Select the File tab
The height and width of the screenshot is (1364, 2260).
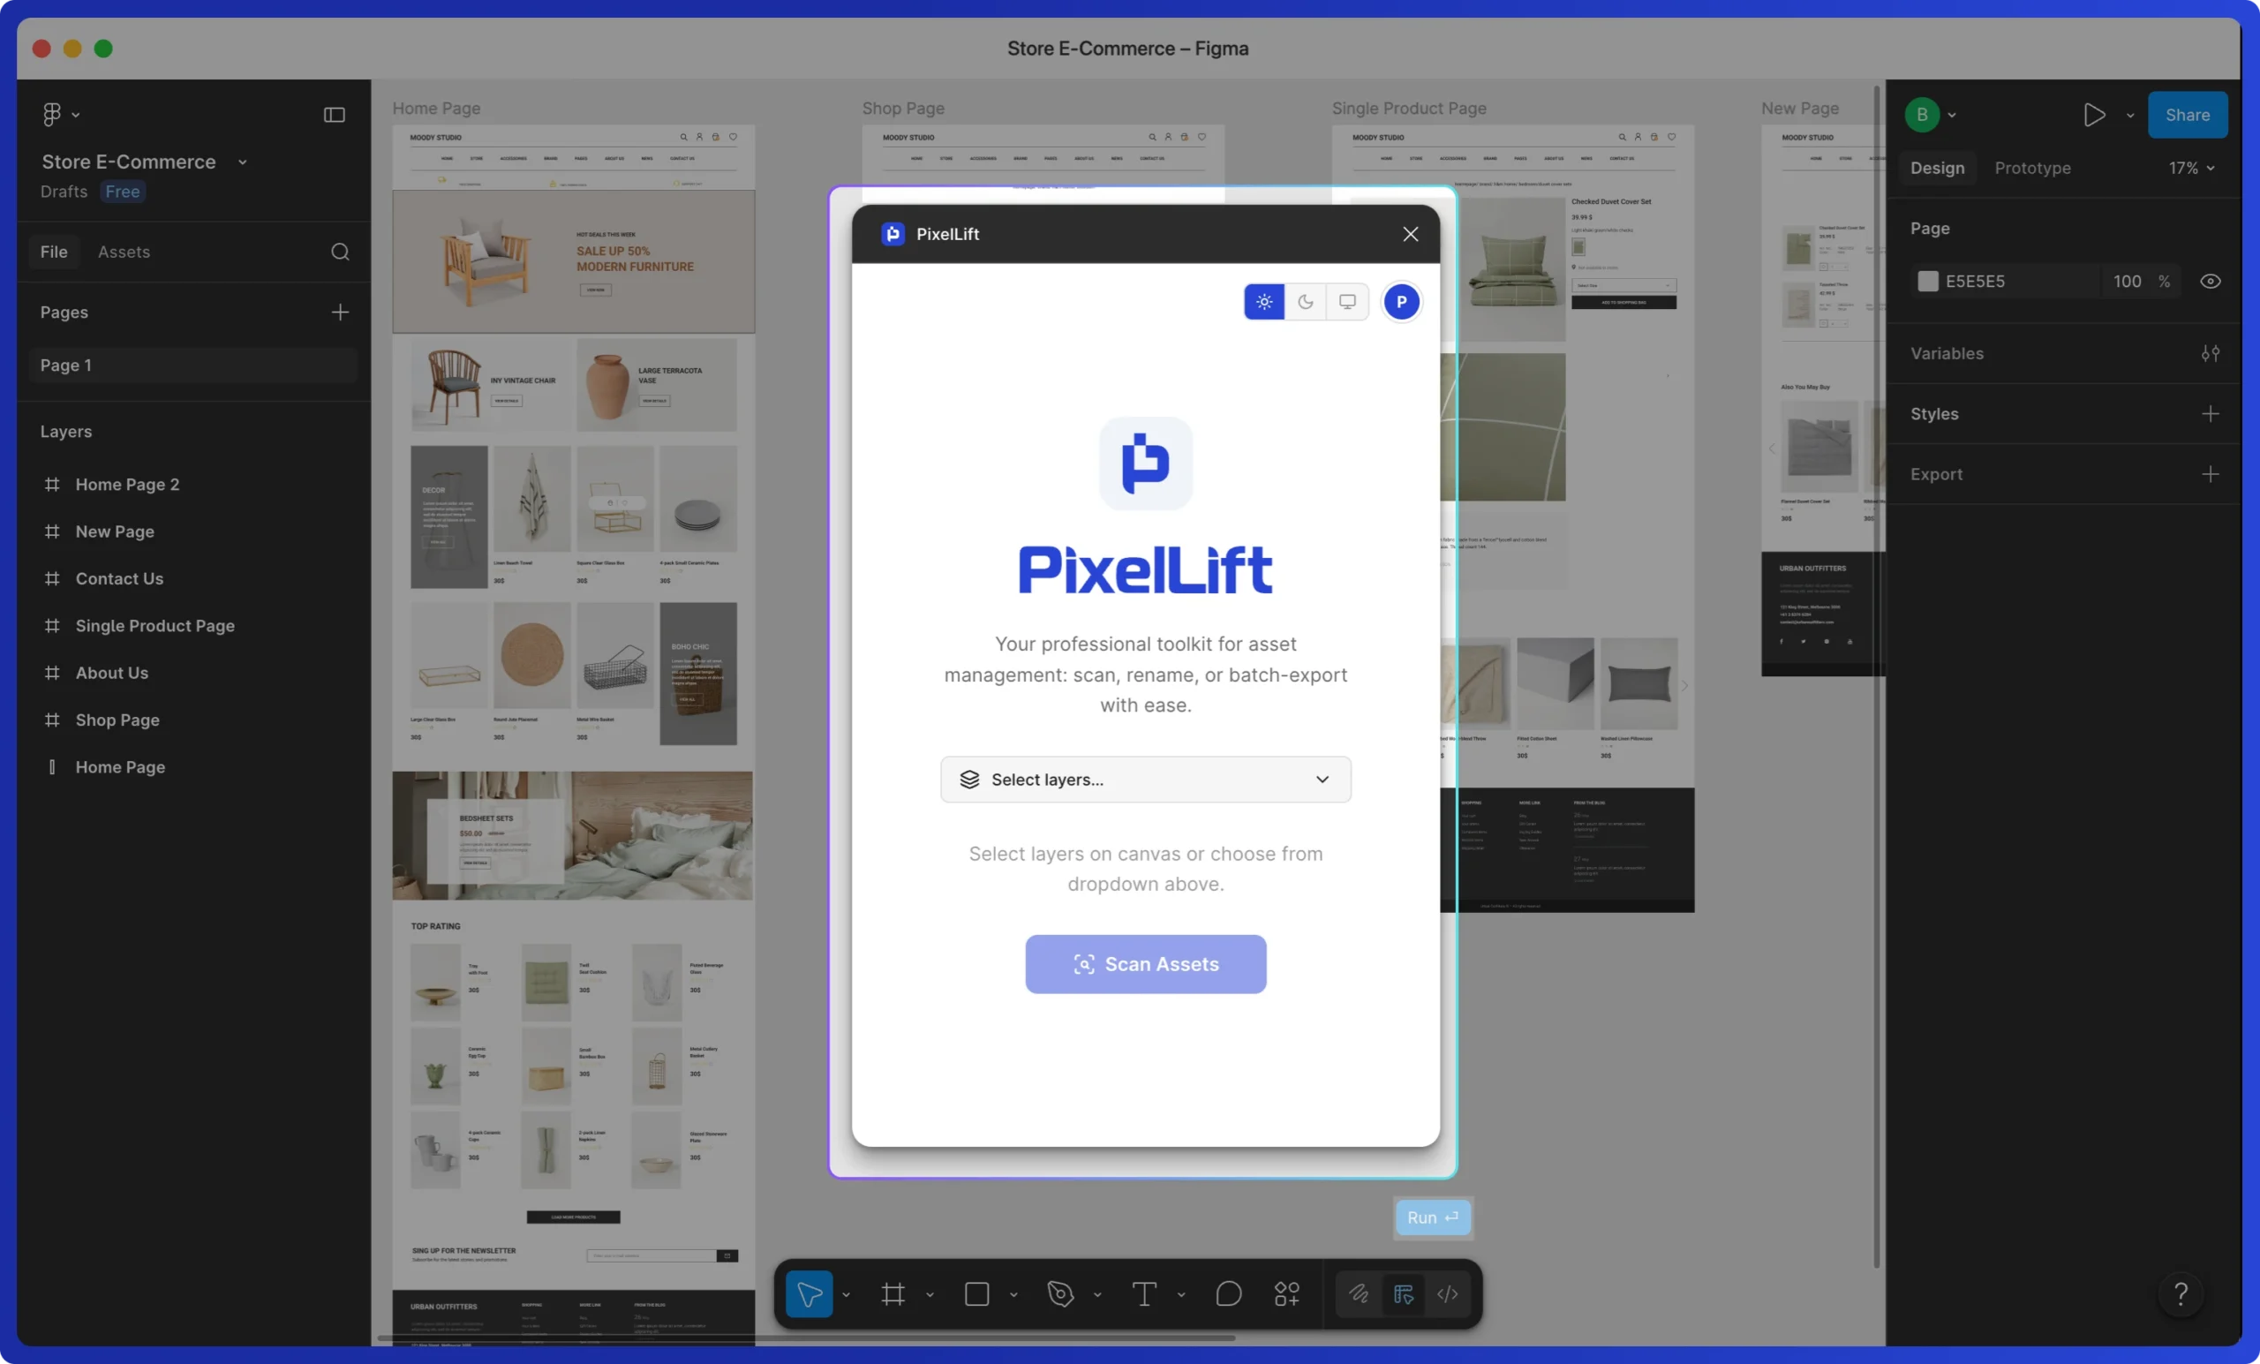click(53, 252)
